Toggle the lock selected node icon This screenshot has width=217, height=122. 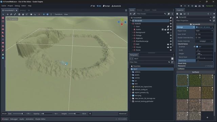23,14
